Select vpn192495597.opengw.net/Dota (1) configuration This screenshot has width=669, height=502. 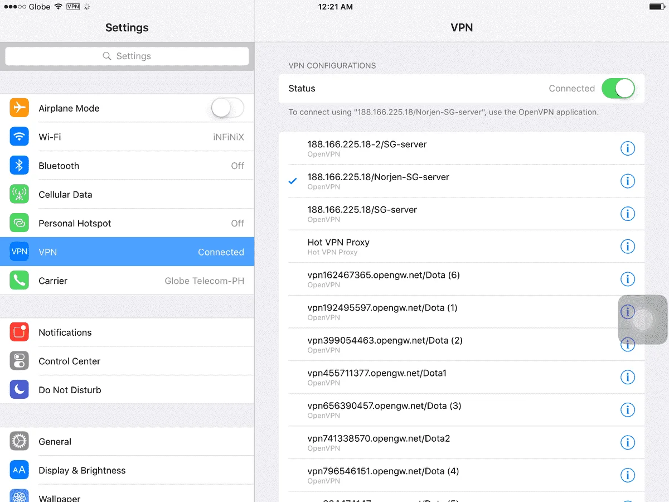pyautogui.click(x=462, y=312)
